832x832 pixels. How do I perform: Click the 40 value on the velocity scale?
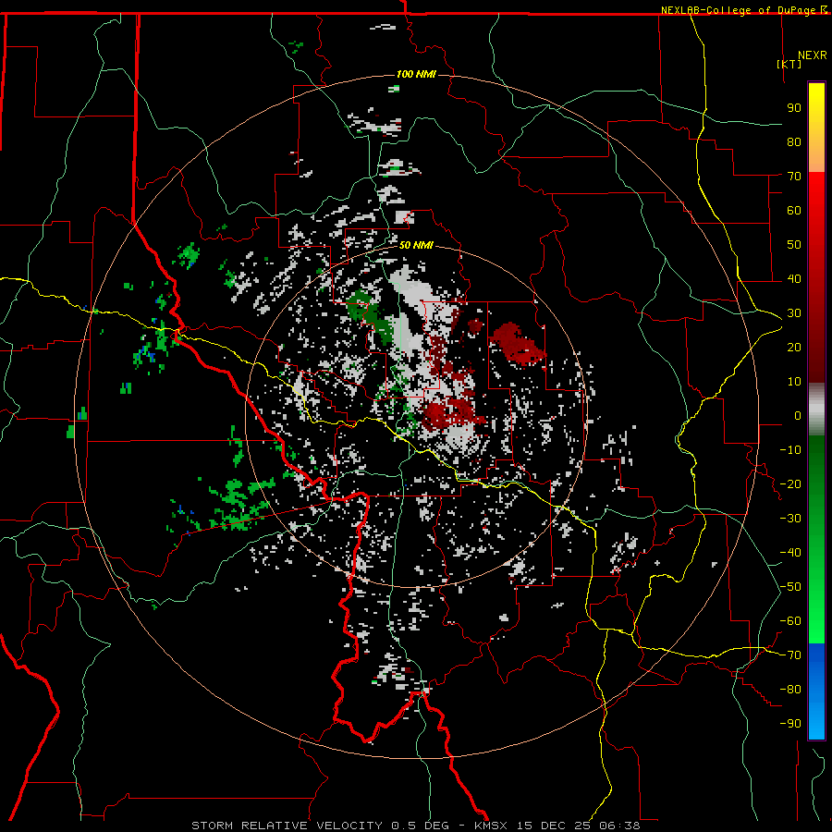click(x=794, y=278)
